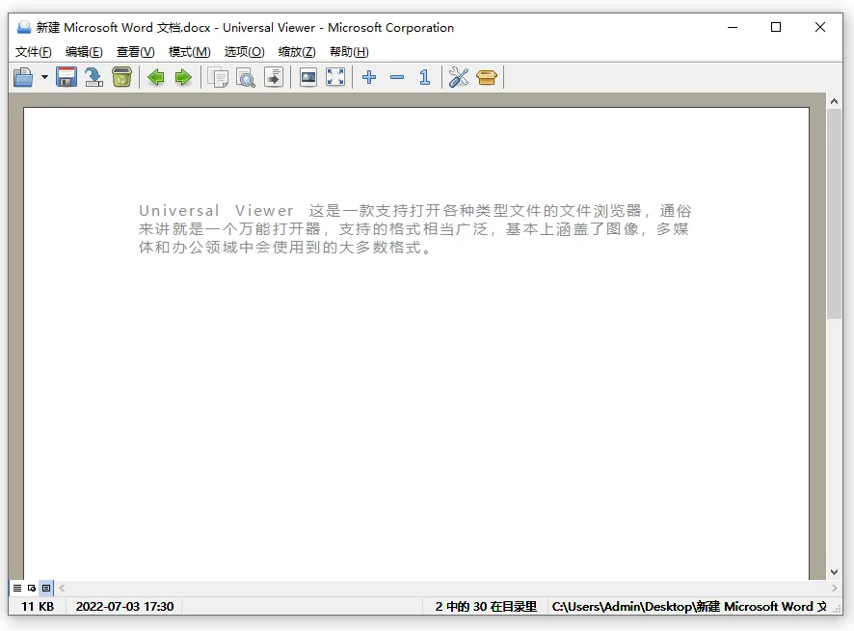Click the document text starting 'Universal Viewer'
854x631 pixels.
coord(415,229)
